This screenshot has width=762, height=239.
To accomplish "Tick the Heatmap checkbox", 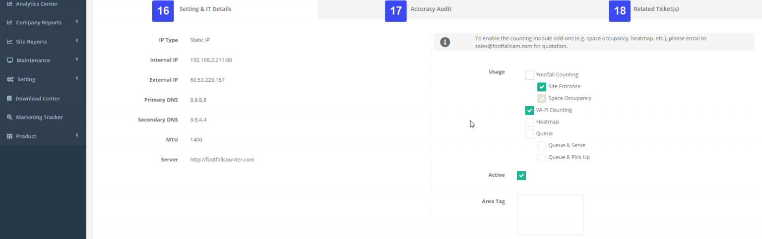I will (529, 122).
